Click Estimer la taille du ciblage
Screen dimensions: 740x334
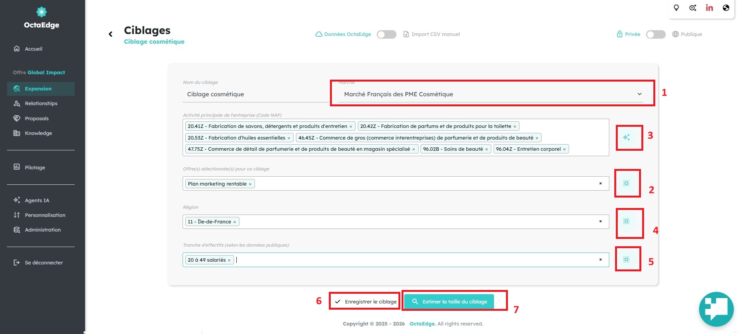coord(449,302)
